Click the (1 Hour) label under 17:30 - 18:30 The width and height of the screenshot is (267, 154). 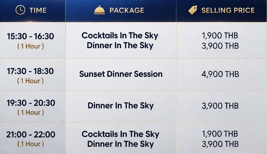pos(30,81)
